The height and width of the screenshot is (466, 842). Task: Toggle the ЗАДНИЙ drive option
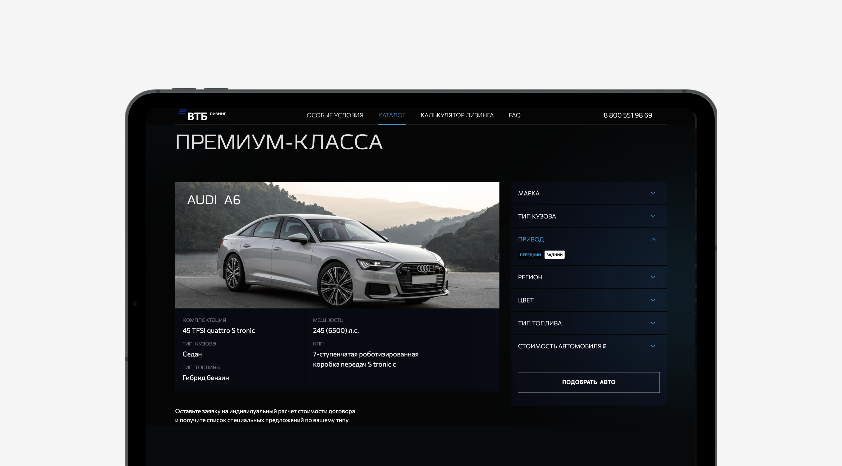pyautogui.click(x=554, y=255)
